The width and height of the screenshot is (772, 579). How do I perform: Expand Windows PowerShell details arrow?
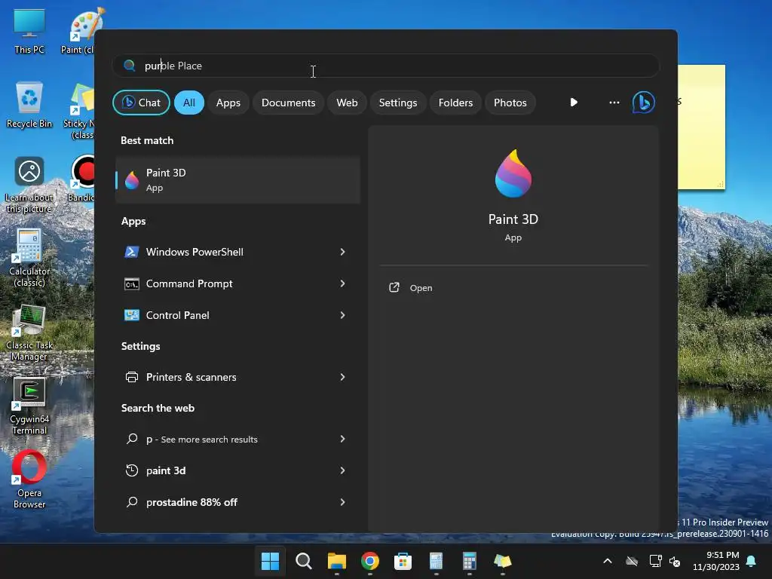point(343,252)
